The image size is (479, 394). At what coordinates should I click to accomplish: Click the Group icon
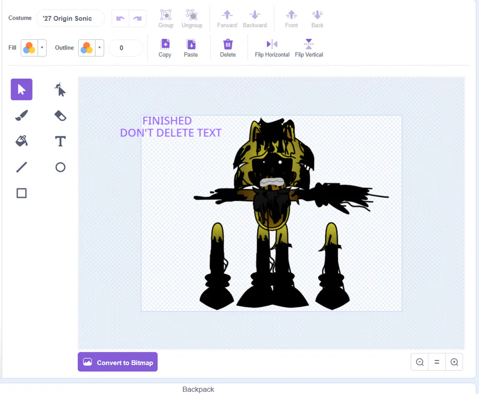166,19
